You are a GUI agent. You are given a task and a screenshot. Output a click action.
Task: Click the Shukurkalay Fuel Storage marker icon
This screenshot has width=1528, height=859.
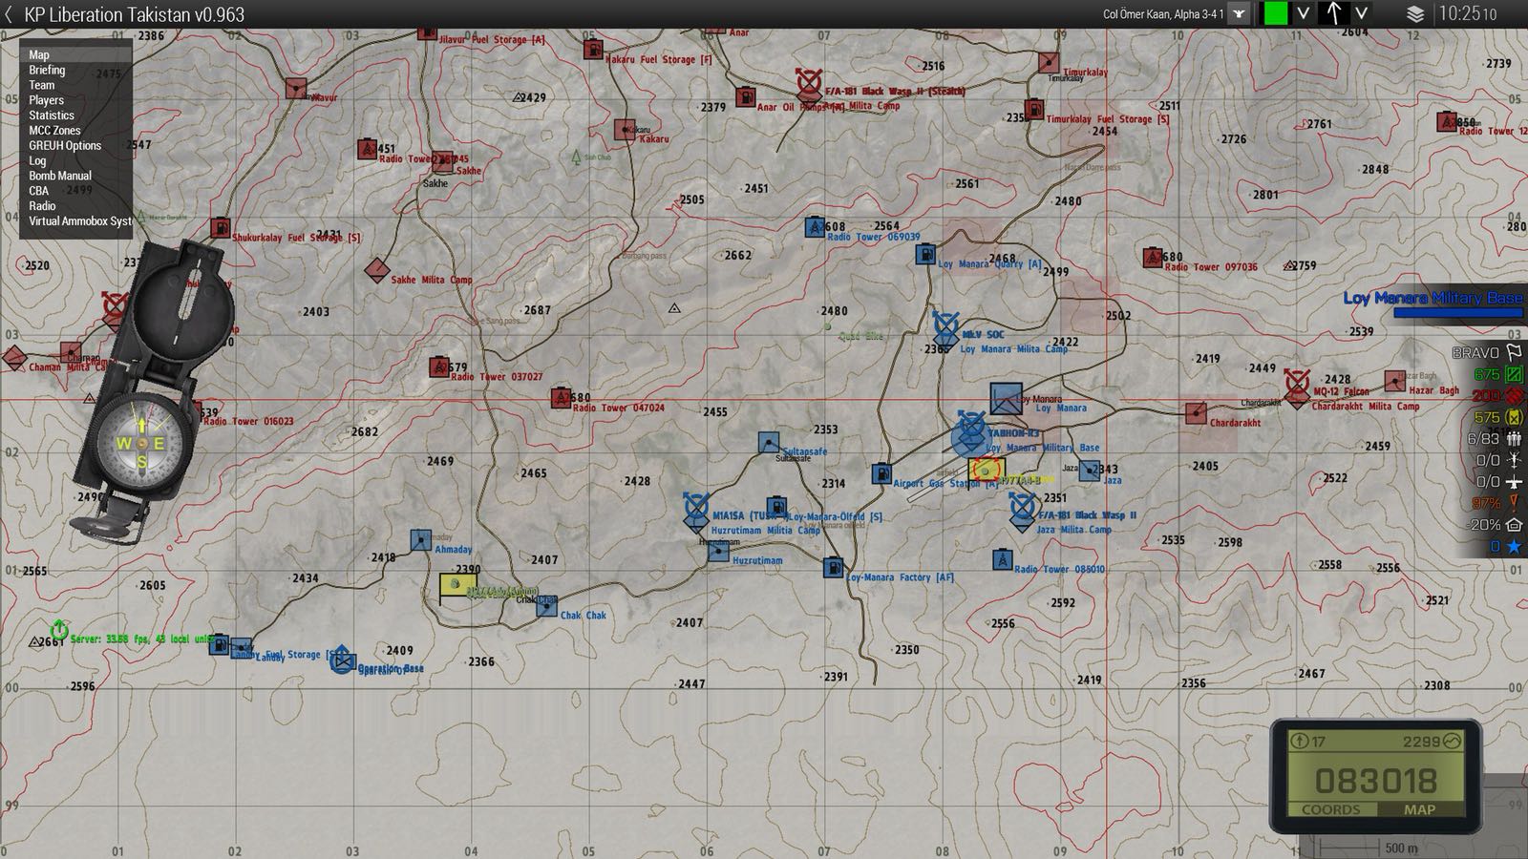tap(221, 229)
